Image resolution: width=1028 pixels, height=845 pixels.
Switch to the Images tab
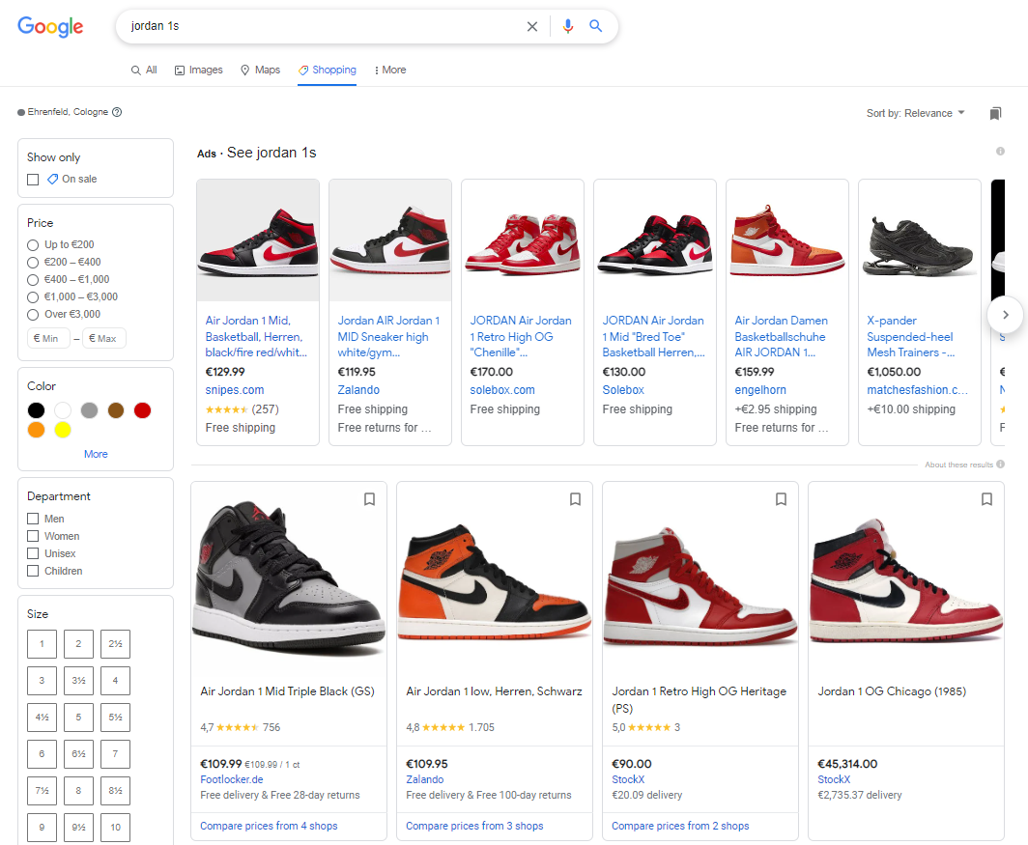tap(199, 70)
